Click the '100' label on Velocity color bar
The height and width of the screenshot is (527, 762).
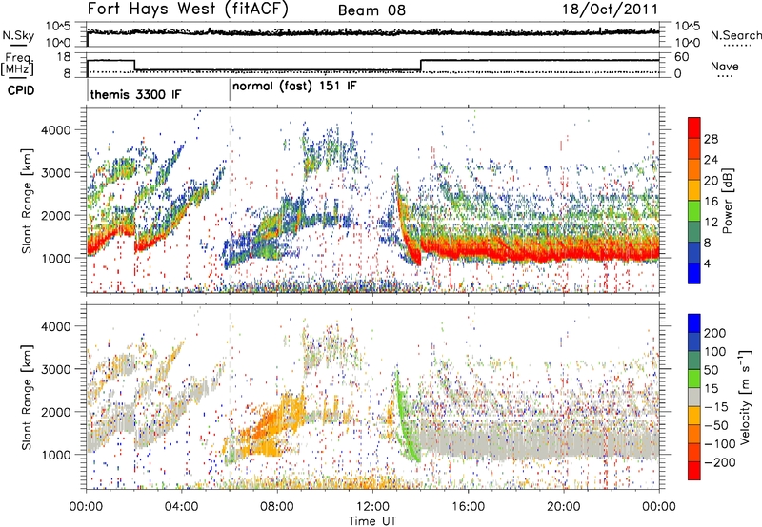coord(715,352)
